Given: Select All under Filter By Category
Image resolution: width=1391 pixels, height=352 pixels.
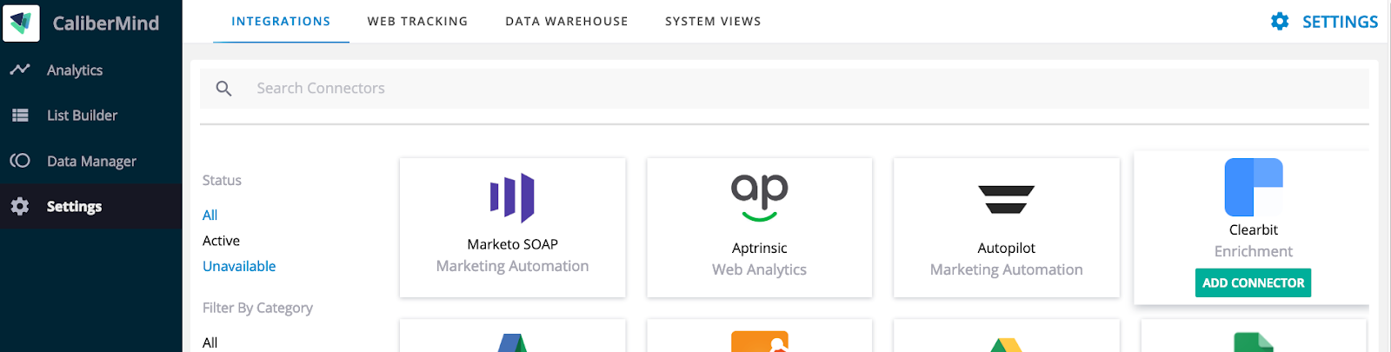Looking at the screenshot, I should click(x=210, y=342).
